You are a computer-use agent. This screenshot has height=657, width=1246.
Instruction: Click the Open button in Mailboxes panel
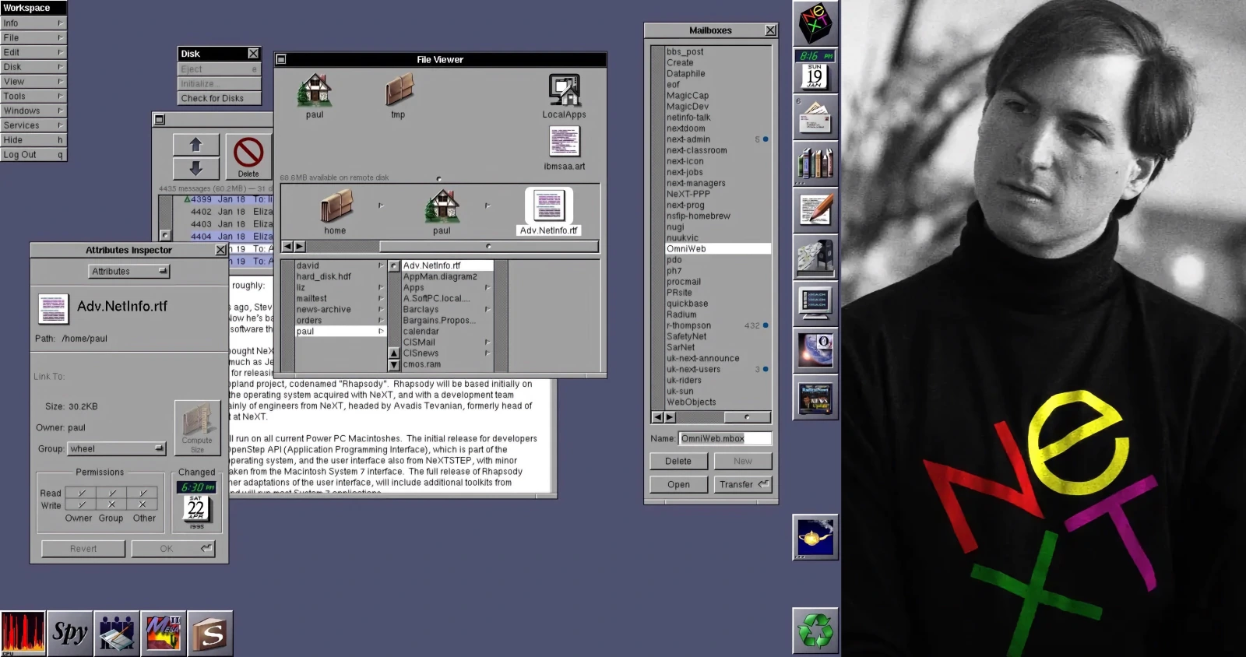678,484
